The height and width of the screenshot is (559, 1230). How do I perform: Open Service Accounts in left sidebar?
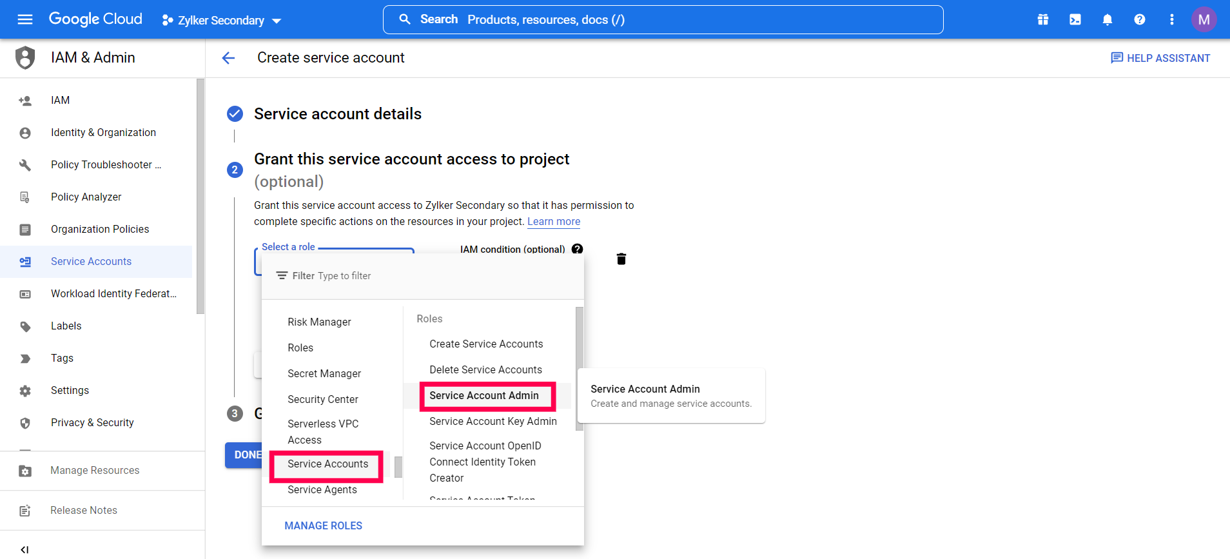click(x=96, y=261)
